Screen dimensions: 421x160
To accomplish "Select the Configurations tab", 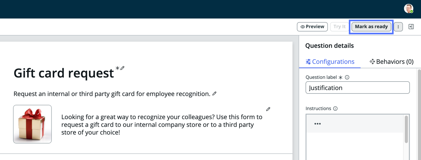I will pyautogui.click(x=330, y=62).
